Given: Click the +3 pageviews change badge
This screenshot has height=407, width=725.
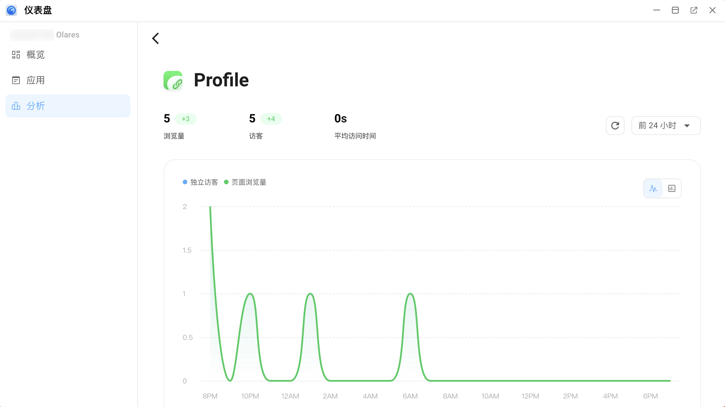Looking at the screenshot, I should pyautogui.click(x=186, y=119).
